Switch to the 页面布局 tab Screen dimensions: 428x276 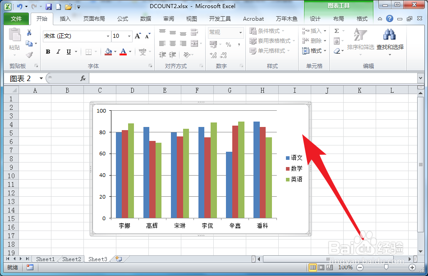94,18
